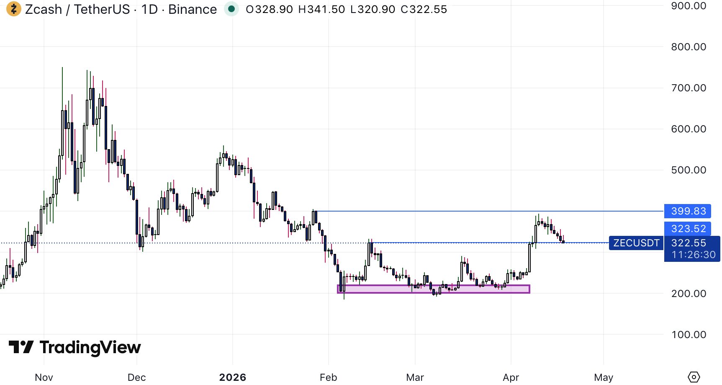Click the ZECUSDT symbol price tag
The width and height of the screenshot is (722, 385).
tap(636, 243)
